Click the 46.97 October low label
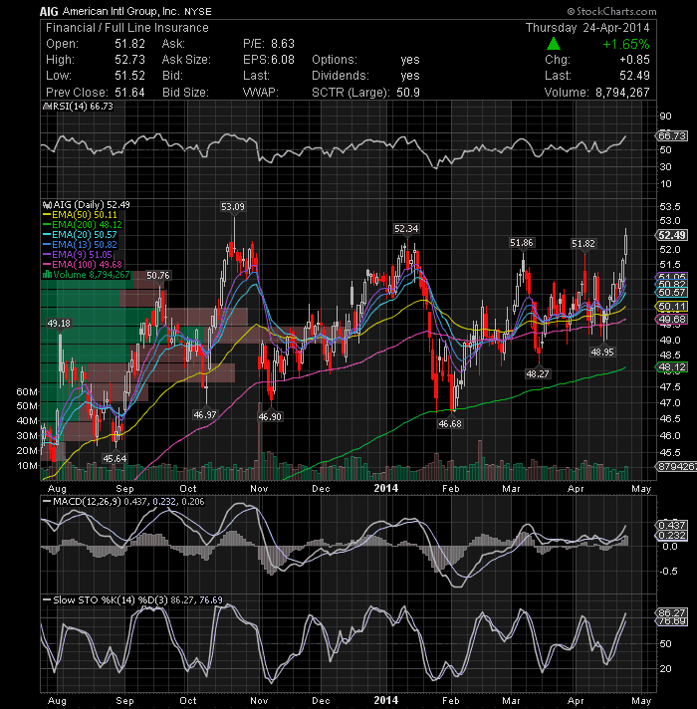697x709 pixels. click(x=205, y=414)
